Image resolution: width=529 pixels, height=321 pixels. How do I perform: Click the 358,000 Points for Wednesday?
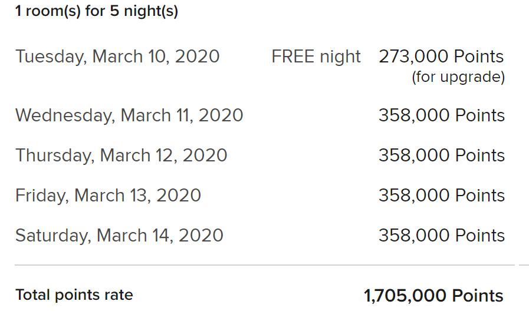click(442, 115)
